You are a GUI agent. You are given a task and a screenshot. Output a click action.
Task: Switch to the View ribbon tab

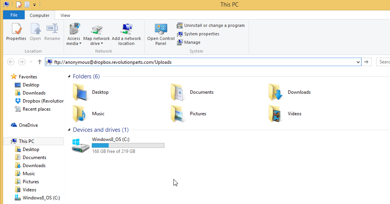(x=65, y=15)
